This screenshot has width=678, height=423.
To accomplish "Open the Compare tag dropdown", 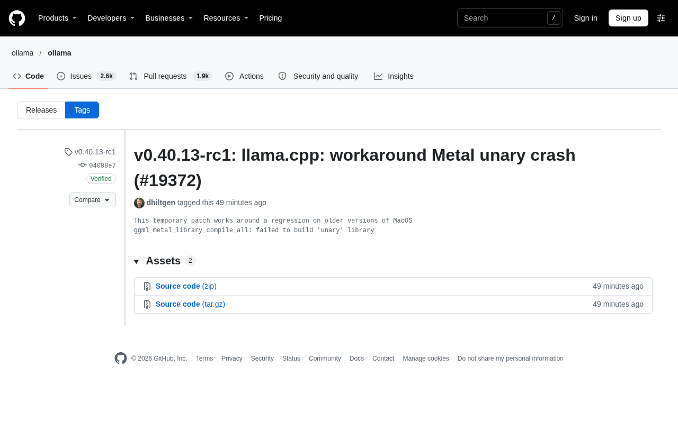I will click(x=93, y=200).
